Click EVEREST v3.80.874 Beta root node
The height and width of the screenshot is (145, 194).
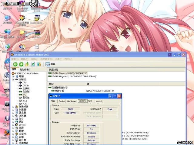pos(27,73)
